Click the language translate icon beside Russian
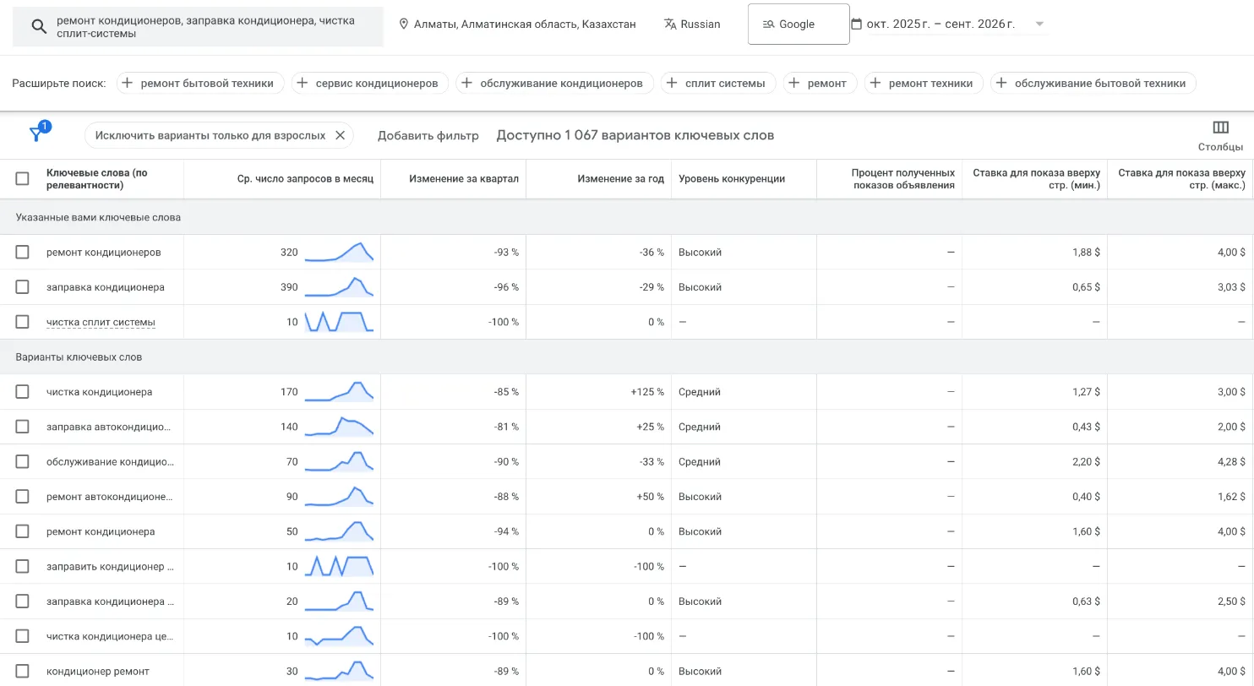Image resolution: width=1254 pixels, height=686 pixels. (670, 24)
